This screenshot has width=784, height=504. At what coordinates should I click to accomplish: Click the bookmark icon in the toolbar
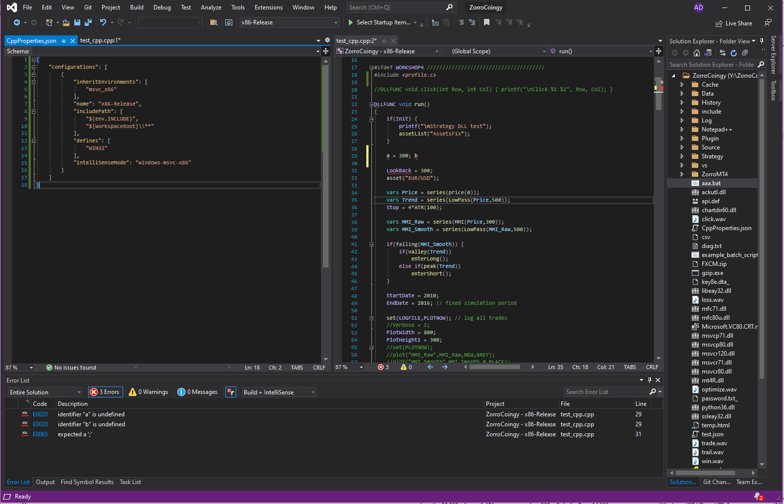coord(486,22)
